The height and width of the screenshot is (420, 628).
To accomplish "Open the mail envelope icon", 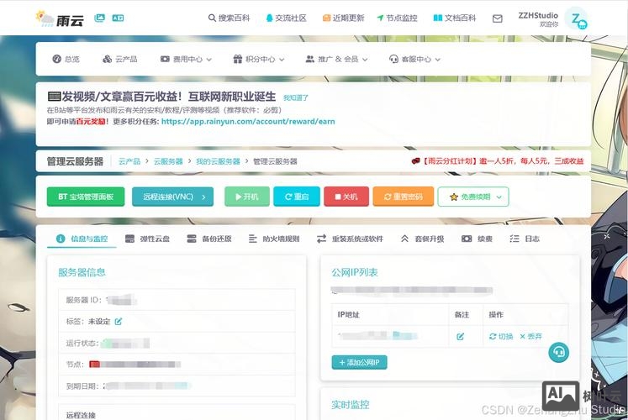I will point(498,18).
